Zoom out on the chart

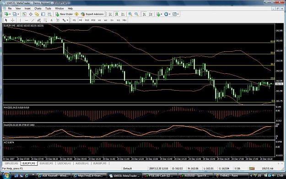pos(136,14)
